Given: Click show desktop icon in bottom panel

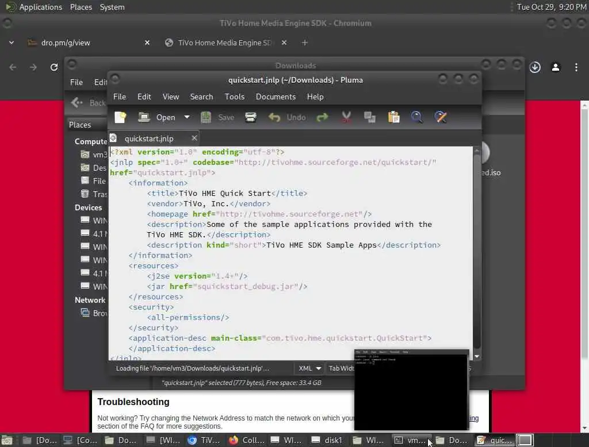Looking at the screenshot, I should pyautogui.click(x=7, y=440).
